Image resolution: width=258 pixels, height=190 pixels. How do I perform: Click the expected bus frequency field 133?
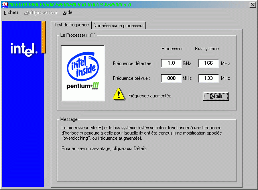tap(209, 78)
